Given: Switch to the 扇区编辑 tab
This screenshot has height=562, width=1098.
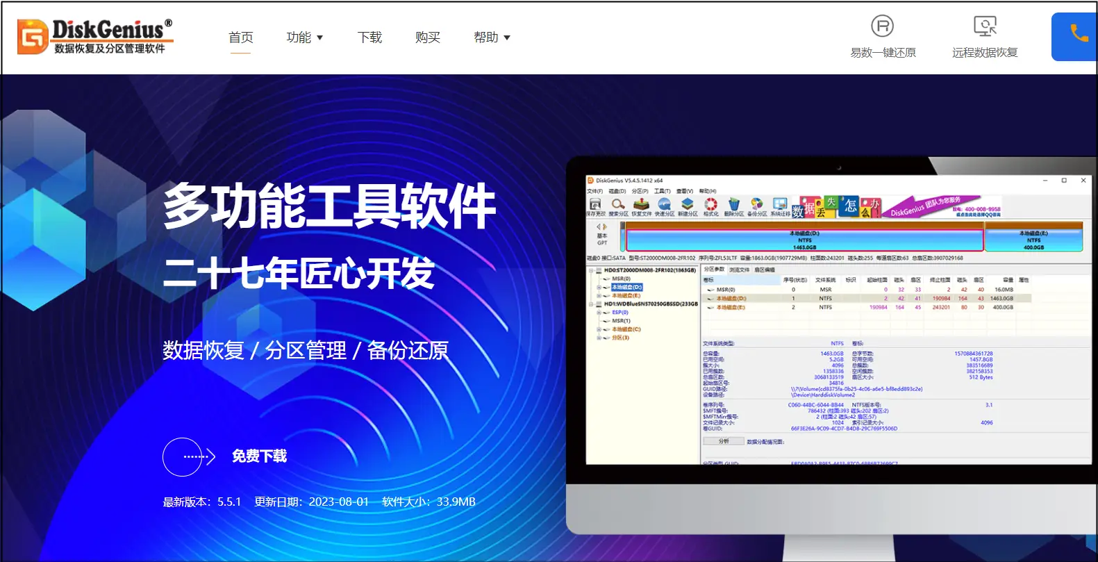Looking at the screenshot, I should point(765,270).
